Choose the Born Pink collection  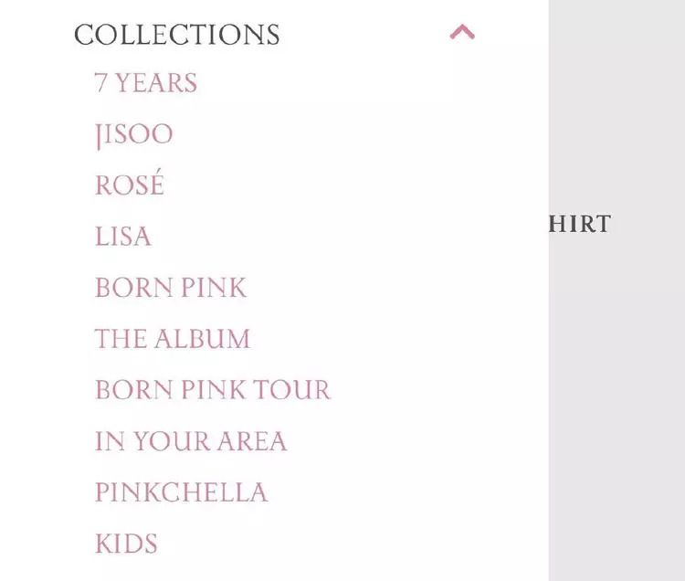(x=171, y=288)
